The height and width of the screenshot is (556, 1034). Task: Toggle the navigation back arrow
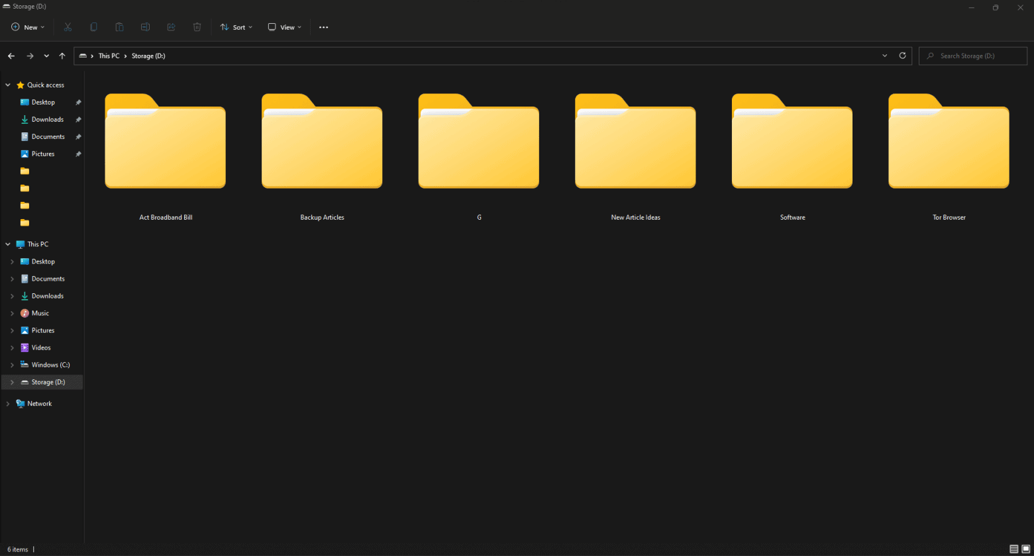click(11, 56)
